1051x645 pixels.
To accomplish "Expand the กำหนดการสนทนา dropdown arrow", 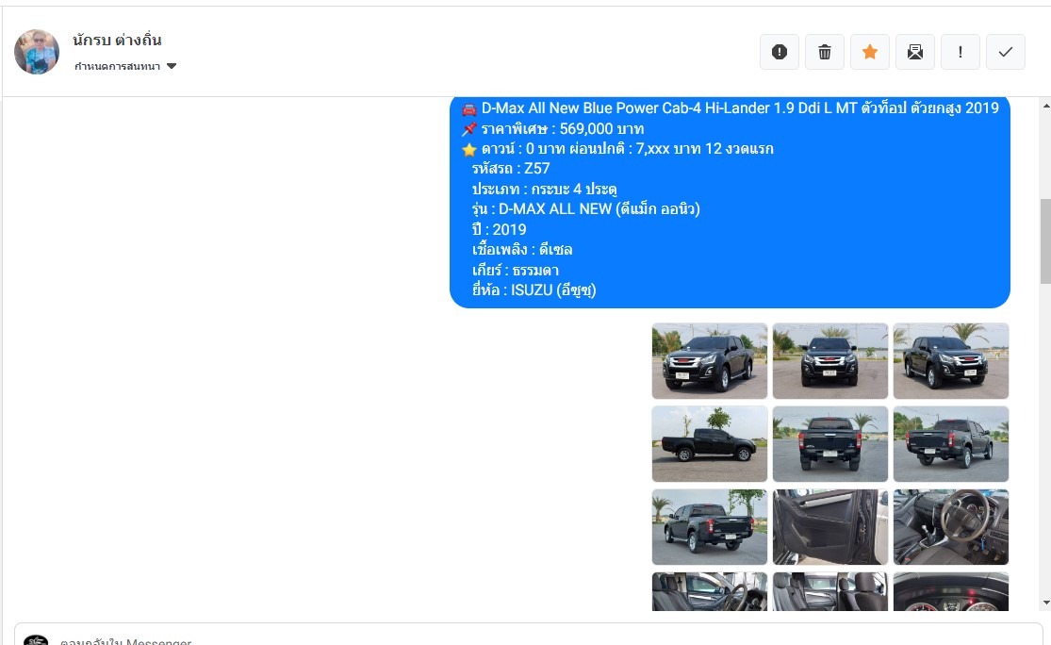I will coord(172,66).
